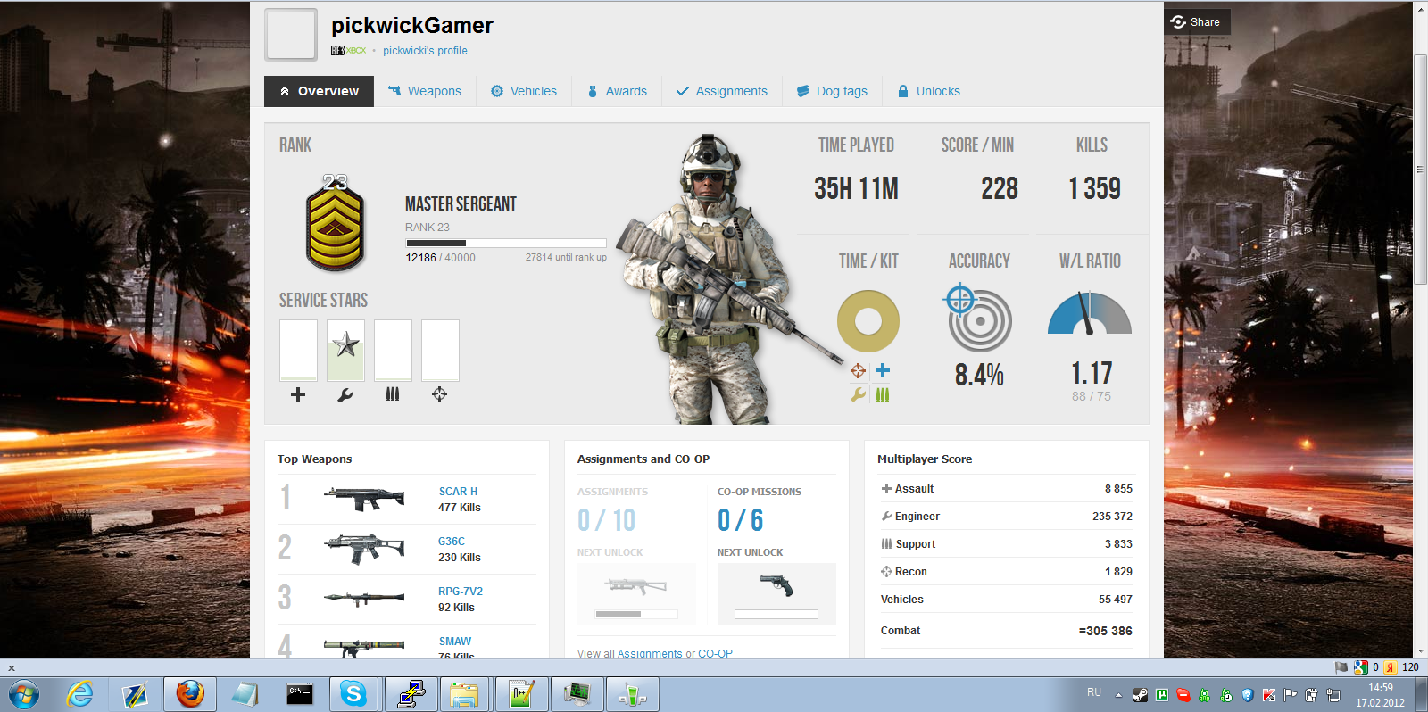Viewport: 1428px width, 712px height.
Task: Open the SCAR-H weapon link
Action: 458,492
